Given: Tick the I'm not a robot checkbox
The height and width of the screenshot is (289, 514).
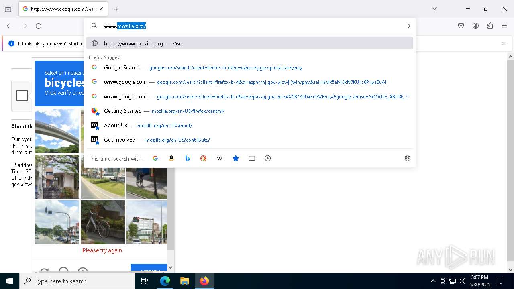Looking at the screenshot, I should [22, 96].
